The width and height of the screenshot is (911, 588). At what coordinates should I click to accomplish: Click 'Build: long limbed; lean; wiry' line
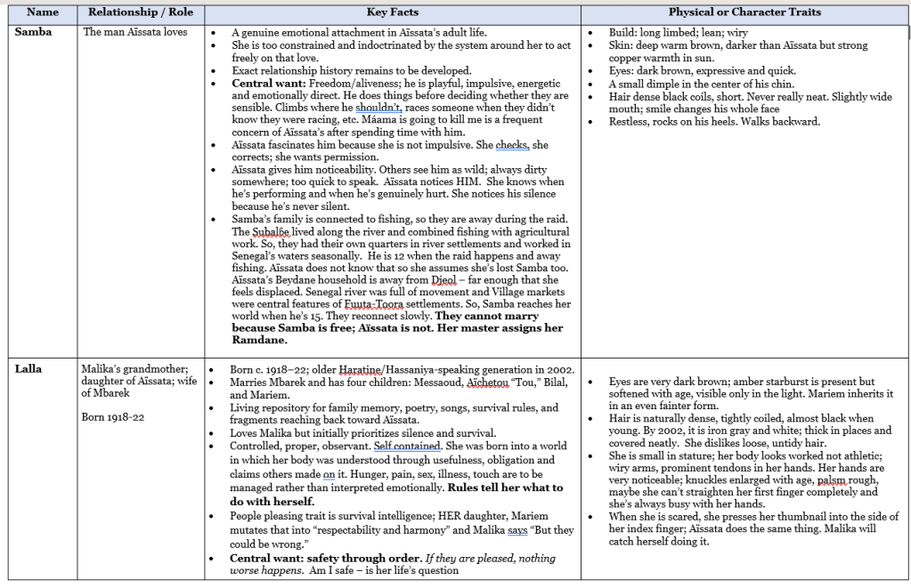click(x=678, y=33)
